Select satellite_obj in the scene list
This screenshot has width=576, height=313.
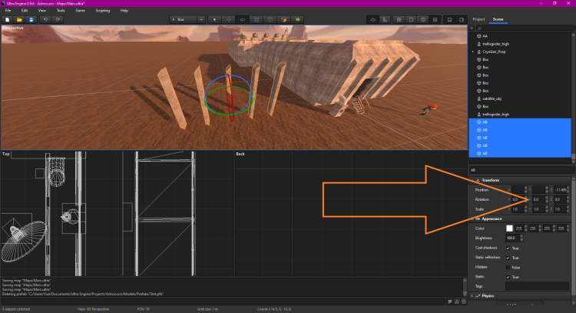494,98
